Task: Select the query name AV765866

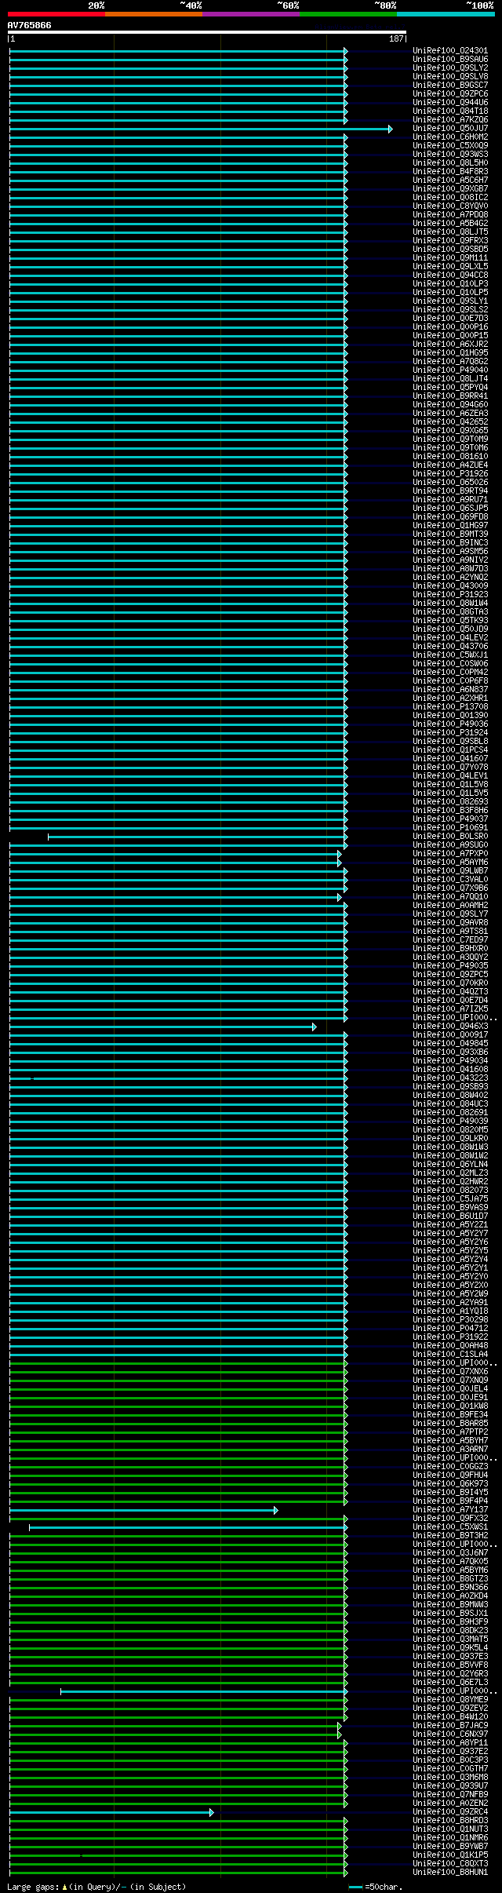Action: coord(30,25)
